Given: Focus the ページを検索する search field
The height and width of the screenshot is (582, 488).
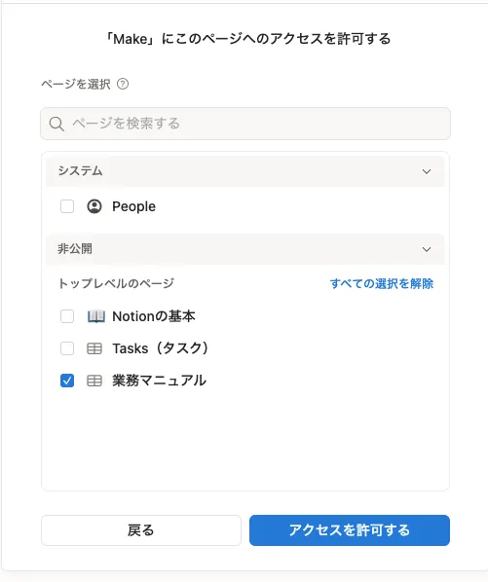Looking at the screenshot, I should point(245,124).
